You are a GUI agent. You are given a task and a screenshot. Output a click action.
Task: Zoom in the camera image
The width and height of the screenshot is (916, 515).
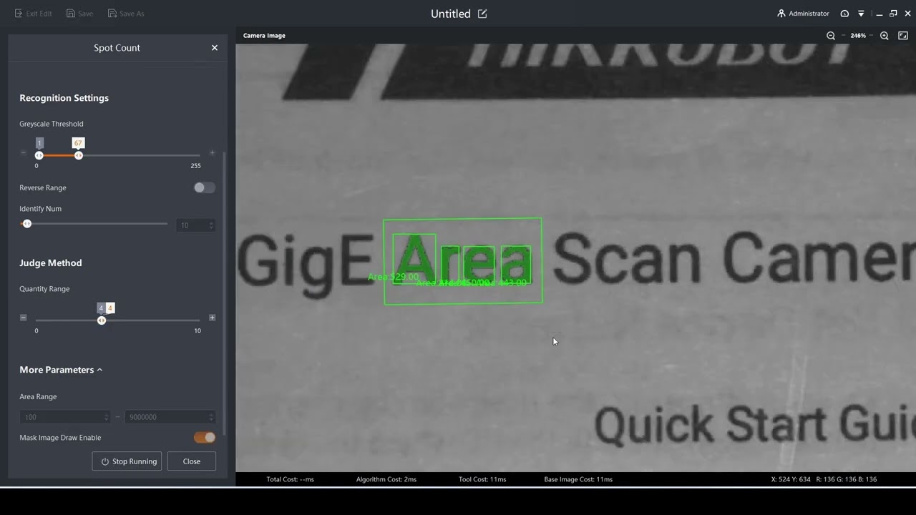[885, 36]
